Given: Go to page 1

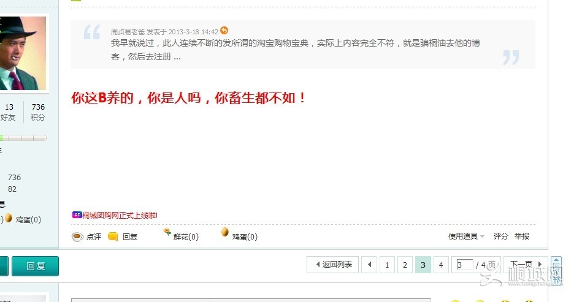Looking at the screenshot, I should click(x=387, y=265).
